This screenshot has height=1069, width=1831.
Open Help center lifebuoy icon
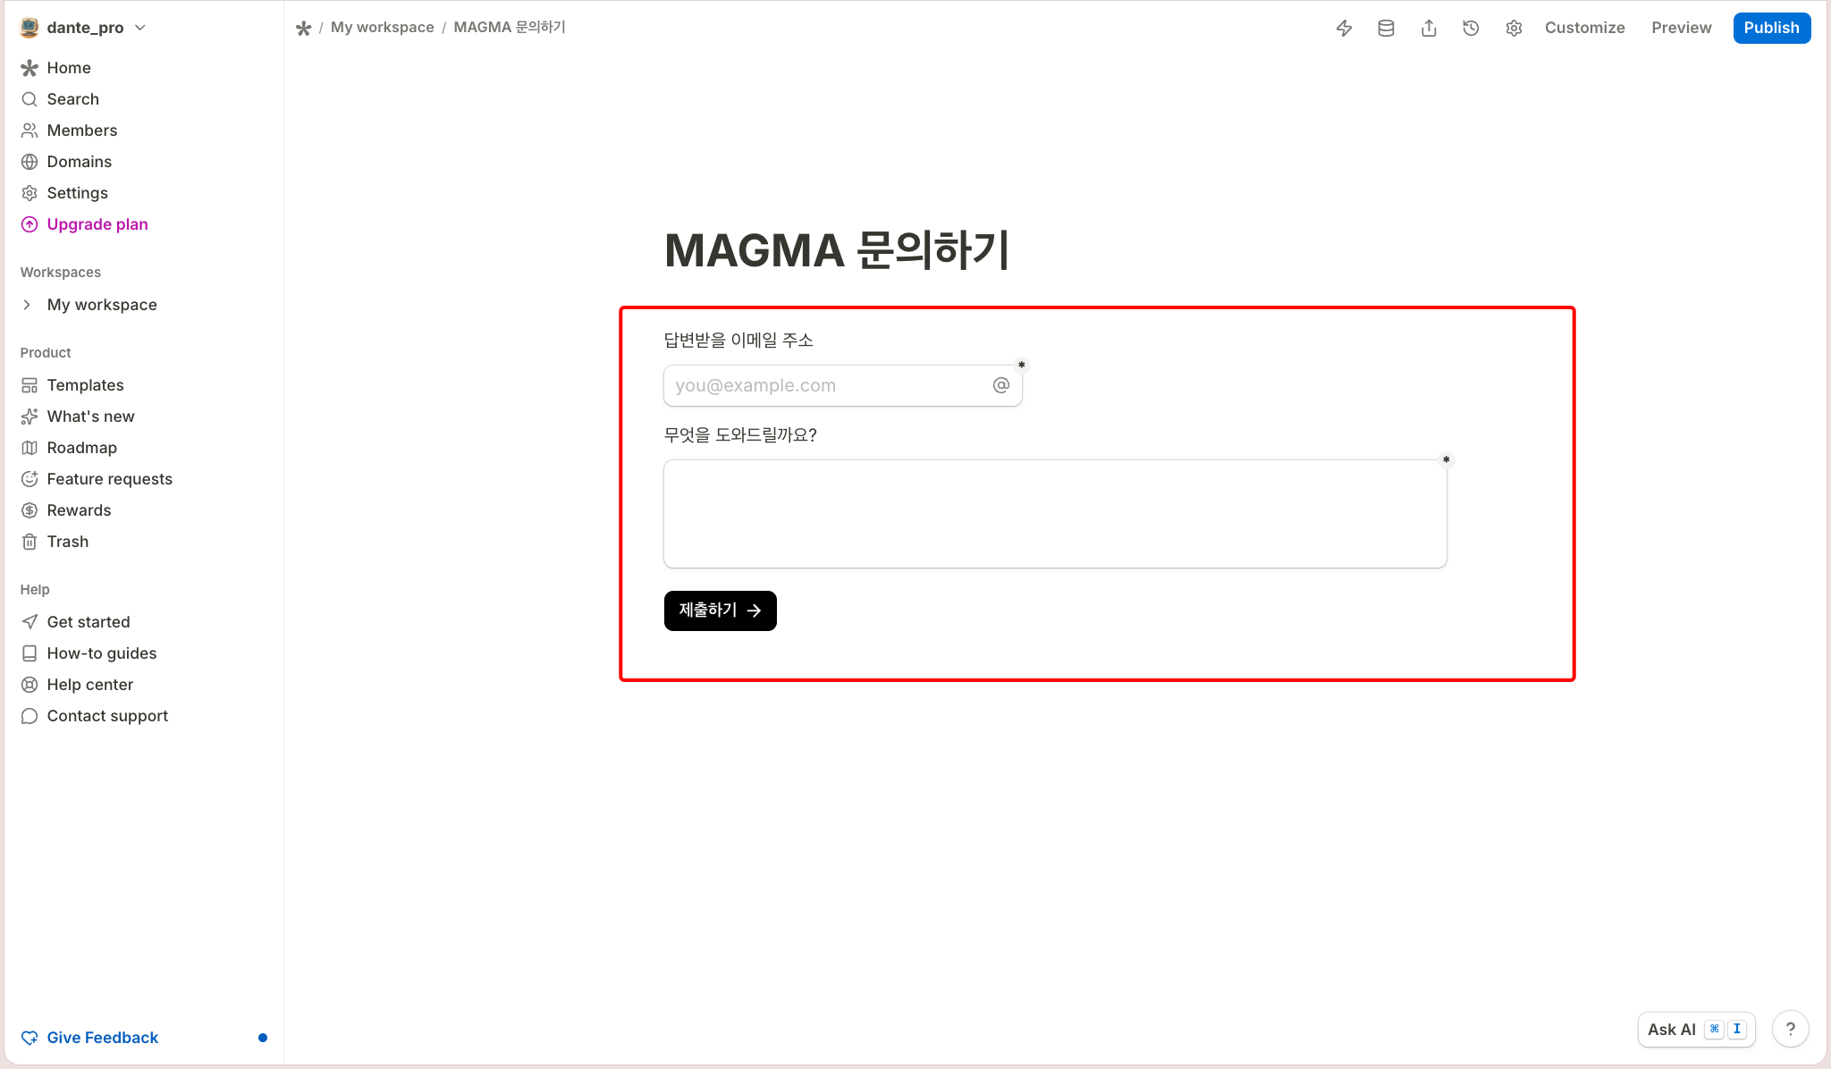pyautogui.click(x=30, y=685)
